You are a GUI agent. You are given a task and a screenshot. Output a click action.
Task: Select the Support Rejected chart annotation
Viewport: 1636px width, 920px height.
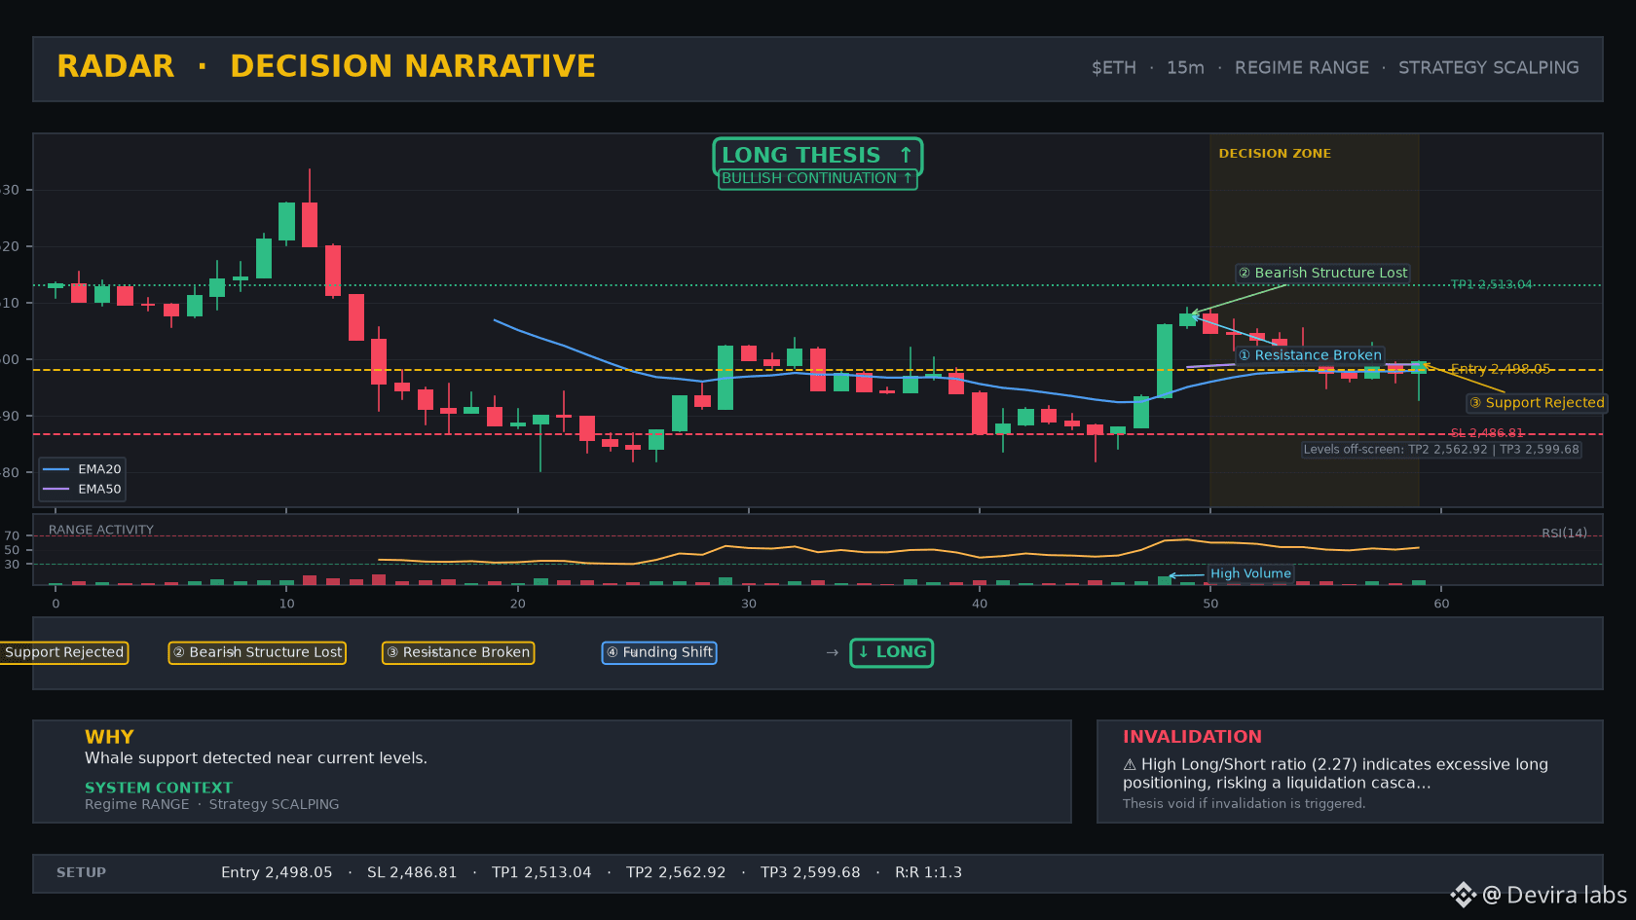click(x=1537, y=403)
